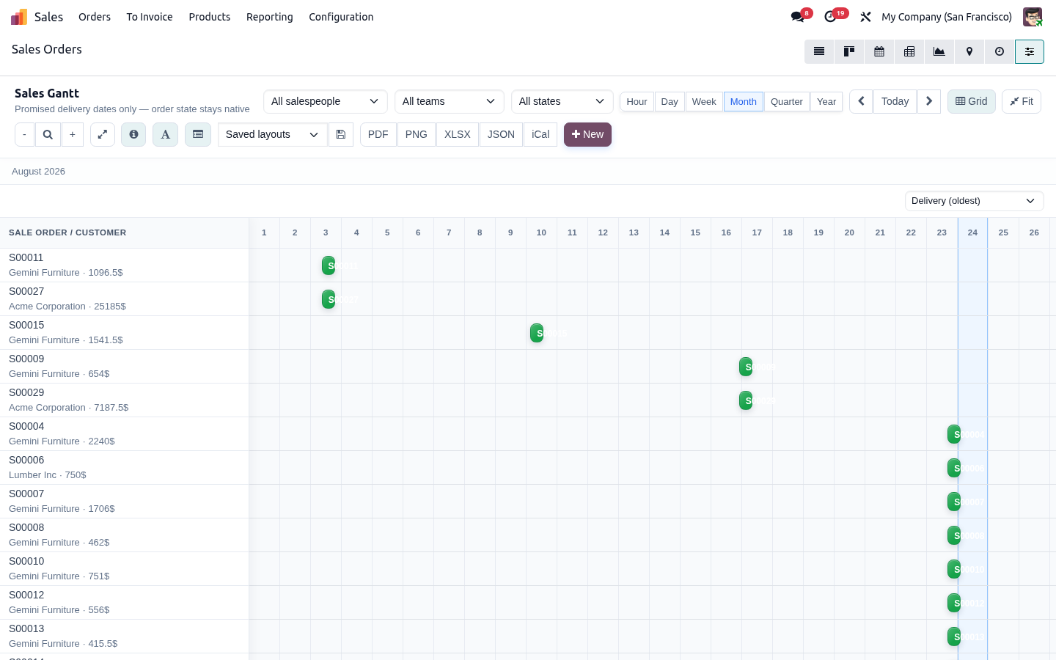1056x660 pixels.
Task: Click zoom out minus button
Action: [x=24, y=134]
